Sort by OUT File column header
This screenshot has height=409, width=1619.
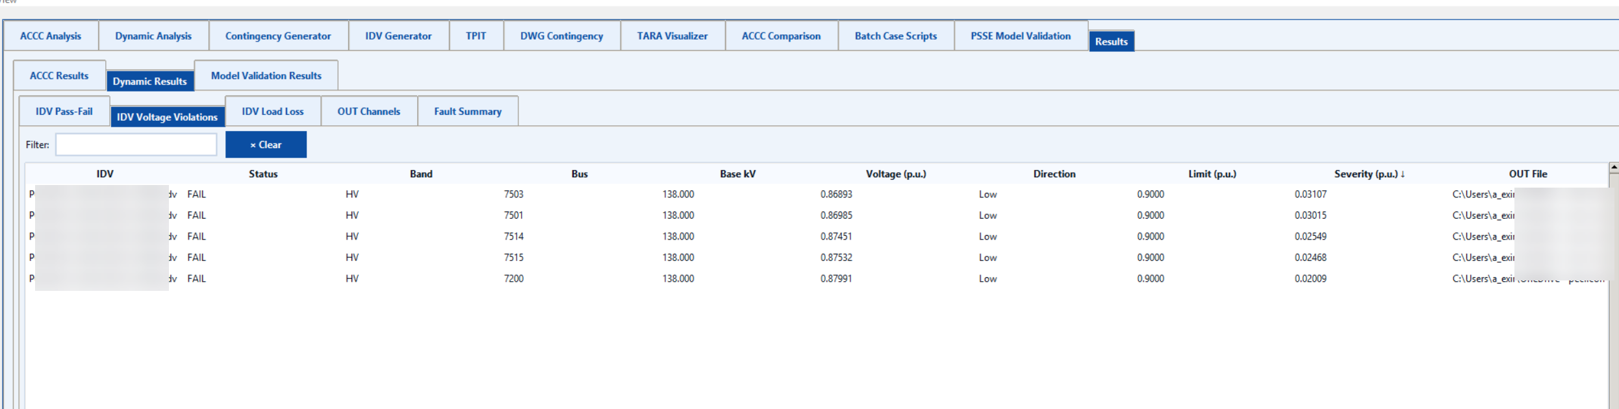1528,173
